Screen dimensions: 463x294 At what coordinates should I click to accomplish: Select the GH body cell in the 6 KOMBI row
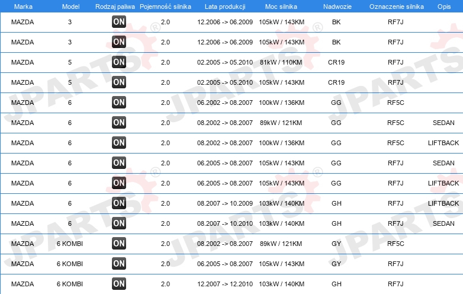click(336, 284)
